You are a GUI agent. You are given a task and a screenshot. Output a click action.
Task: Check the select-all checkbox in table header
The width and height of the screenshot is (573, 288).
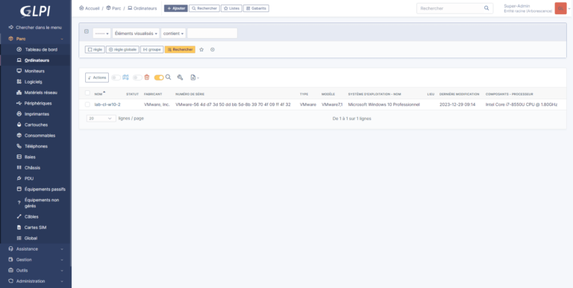[x=87, y=93]
